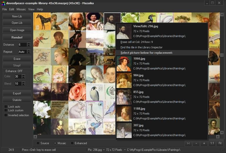
Task: Click the white flower mosaic tile
Action: [x=42, y=109]
